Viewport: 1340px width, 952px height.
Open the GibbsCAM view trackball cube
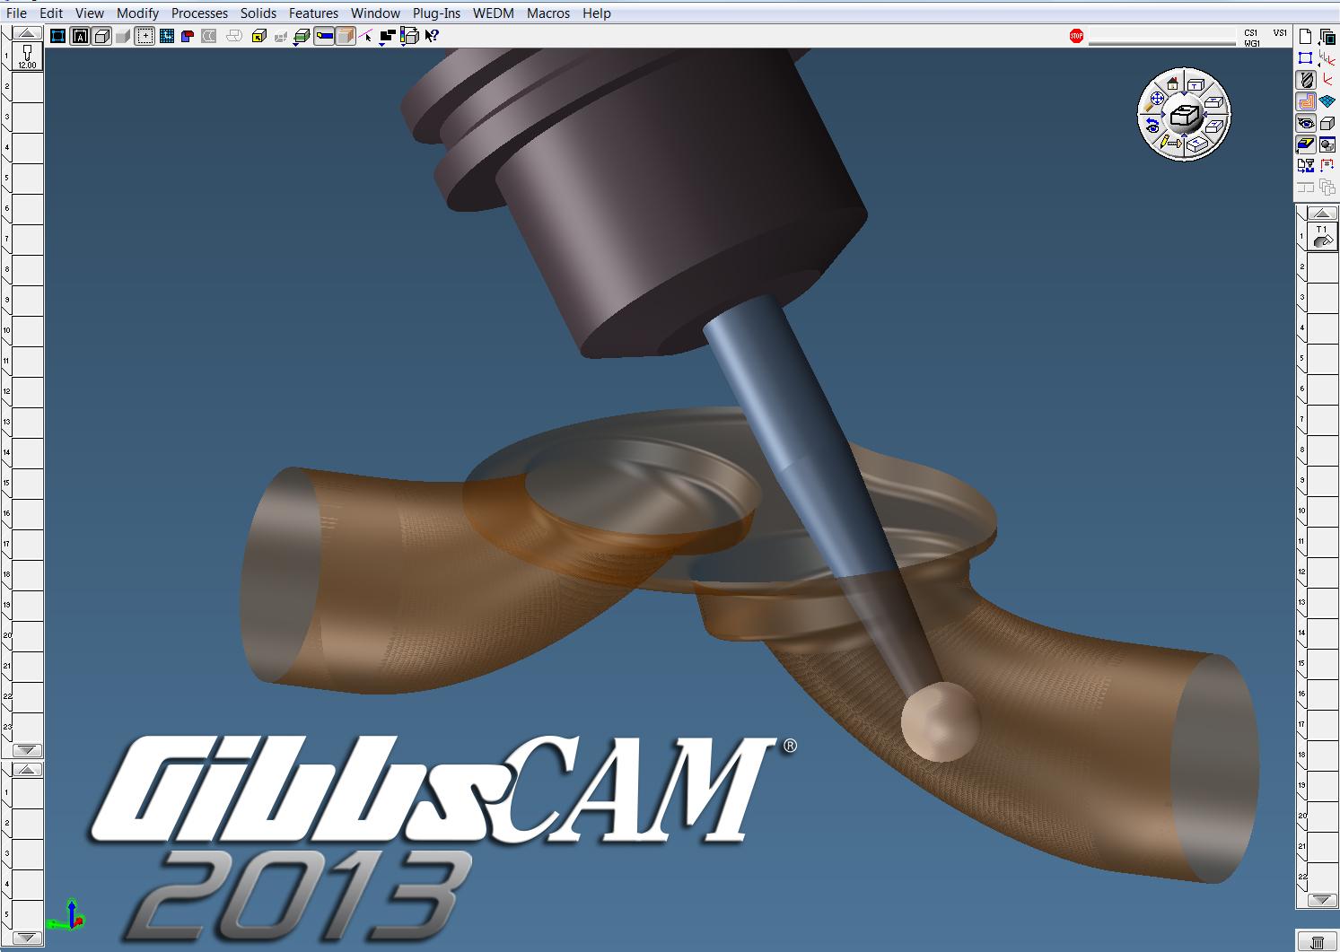(1183, 115)
